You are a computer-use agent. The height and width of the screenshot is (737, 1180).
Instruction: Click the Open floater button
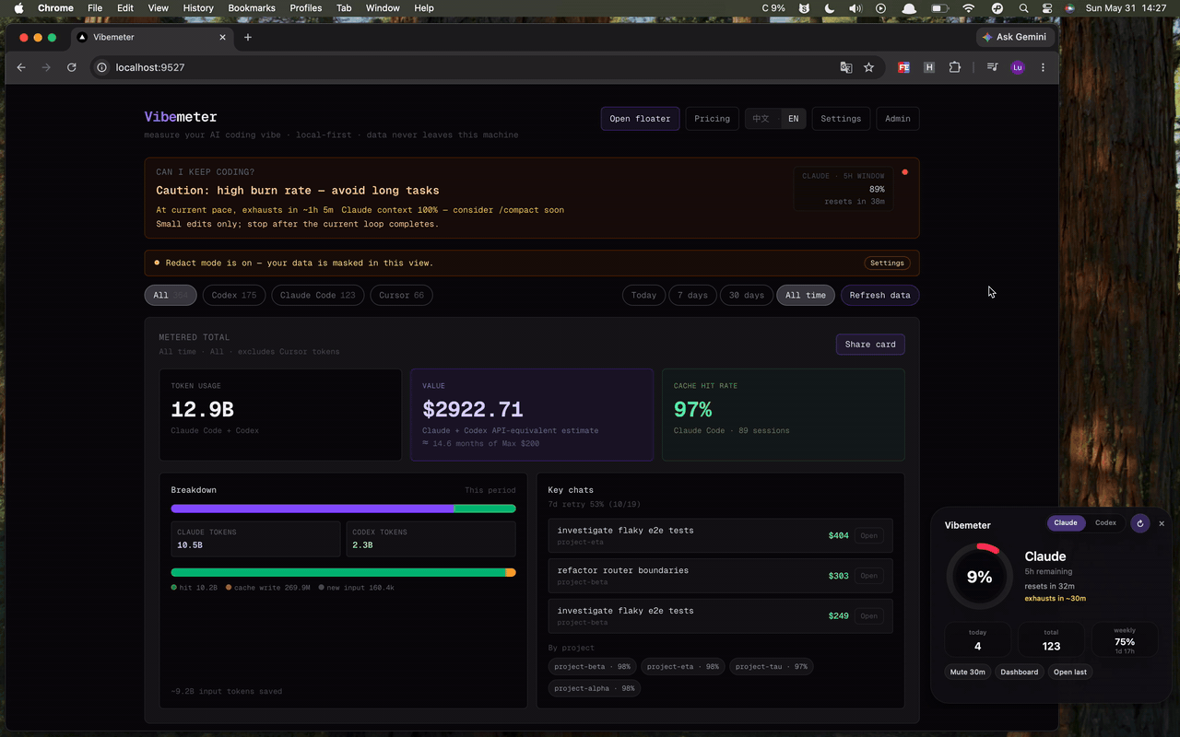click(x=640, y=119)
